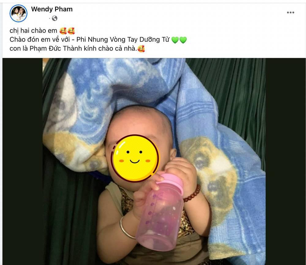Click the first green heart emoji
The height and width of the screenshot is (265, 306).
(175, 40)
